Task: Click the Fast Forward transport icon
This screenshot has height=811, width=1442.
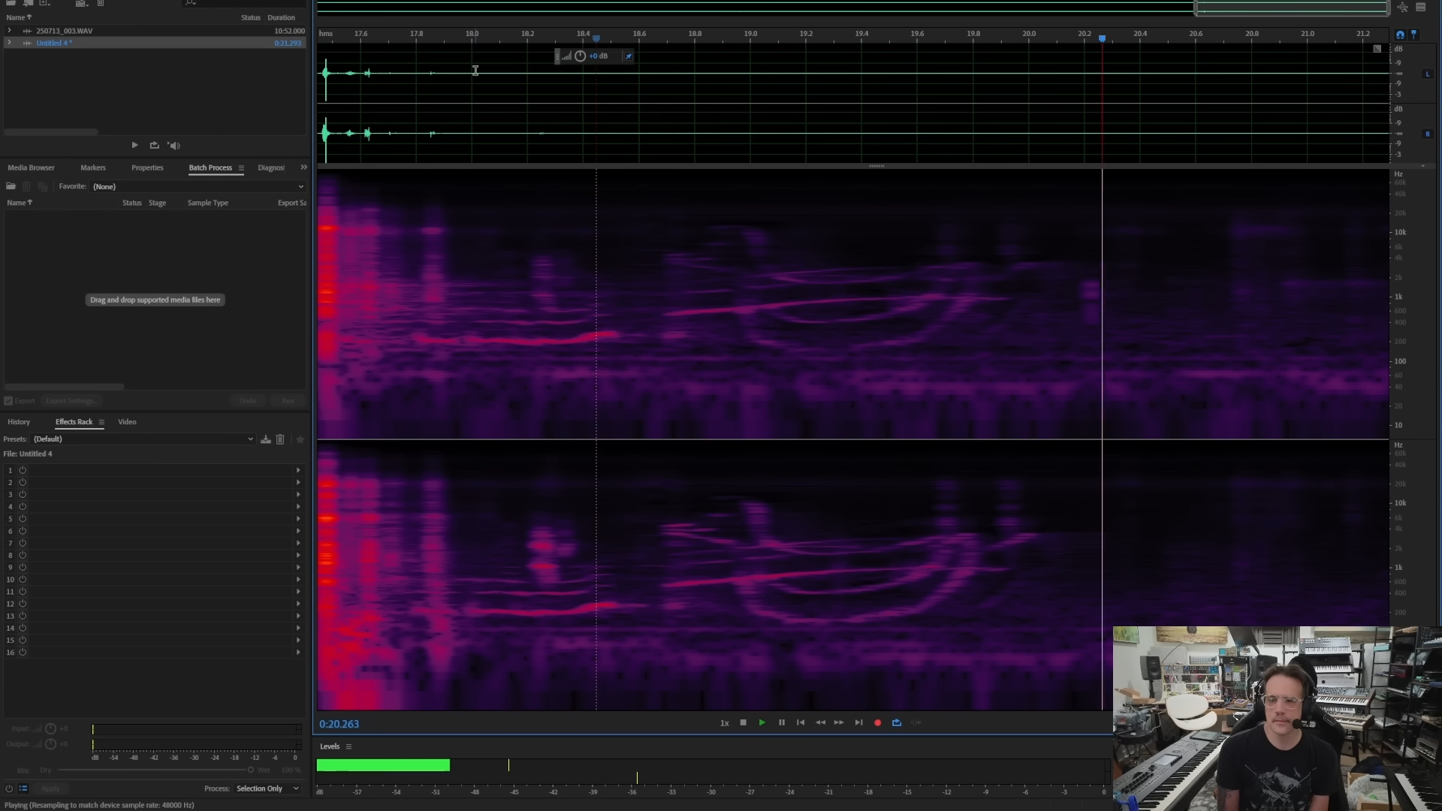Action: [839, 722]
